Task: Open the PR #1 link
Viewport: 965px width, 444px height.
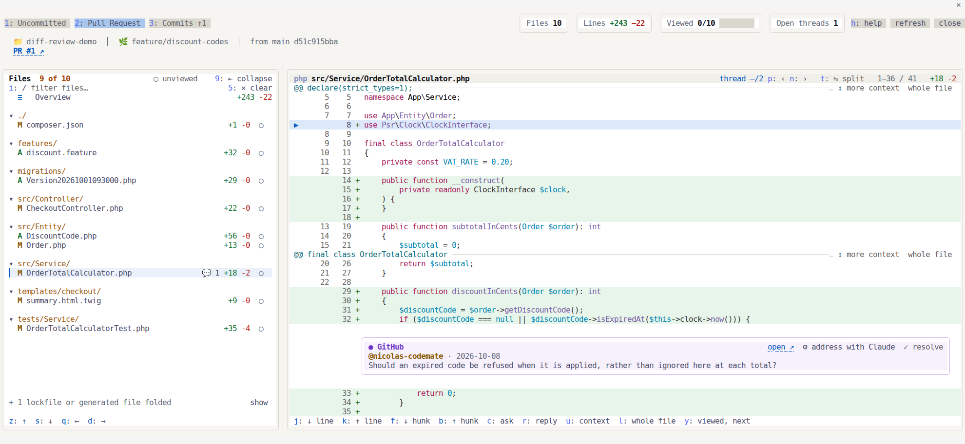Action: pos(28,51)
